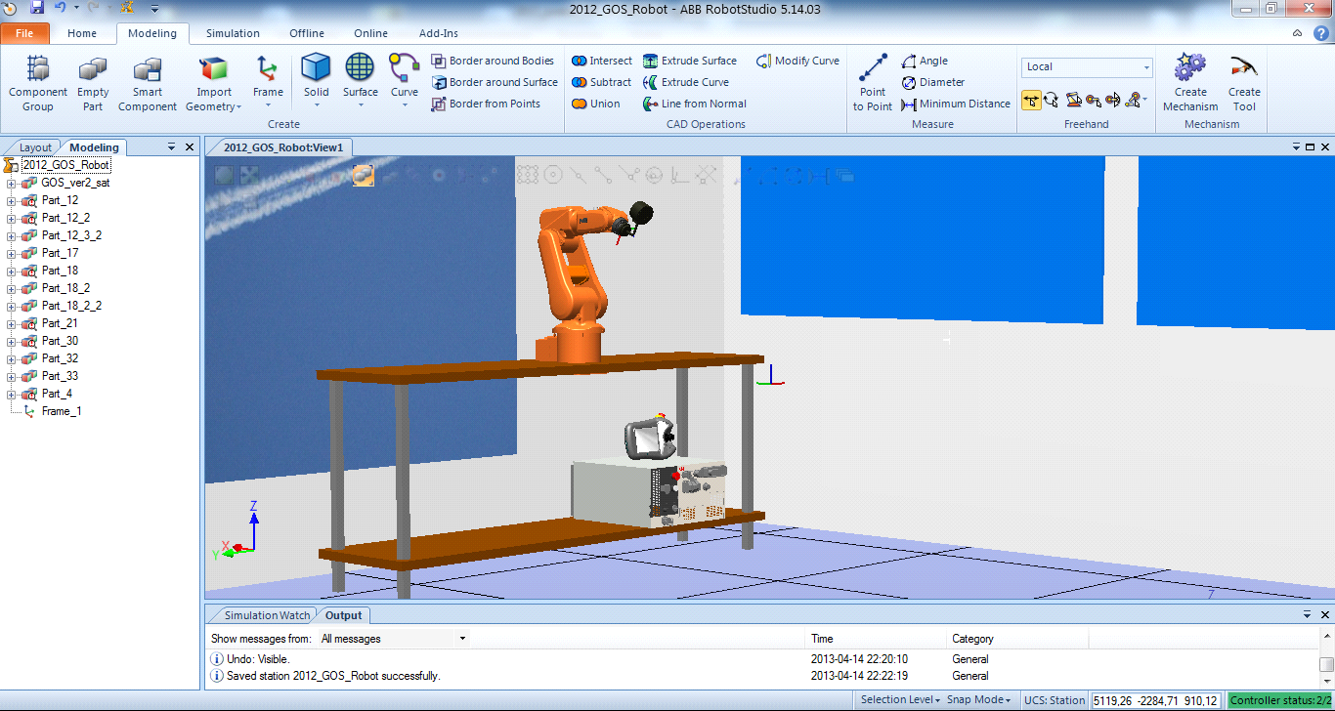Image resolution: width=1335 pixels, height=711 pixels.
Task: Click Line from Normal
Action: coord(695,104)
